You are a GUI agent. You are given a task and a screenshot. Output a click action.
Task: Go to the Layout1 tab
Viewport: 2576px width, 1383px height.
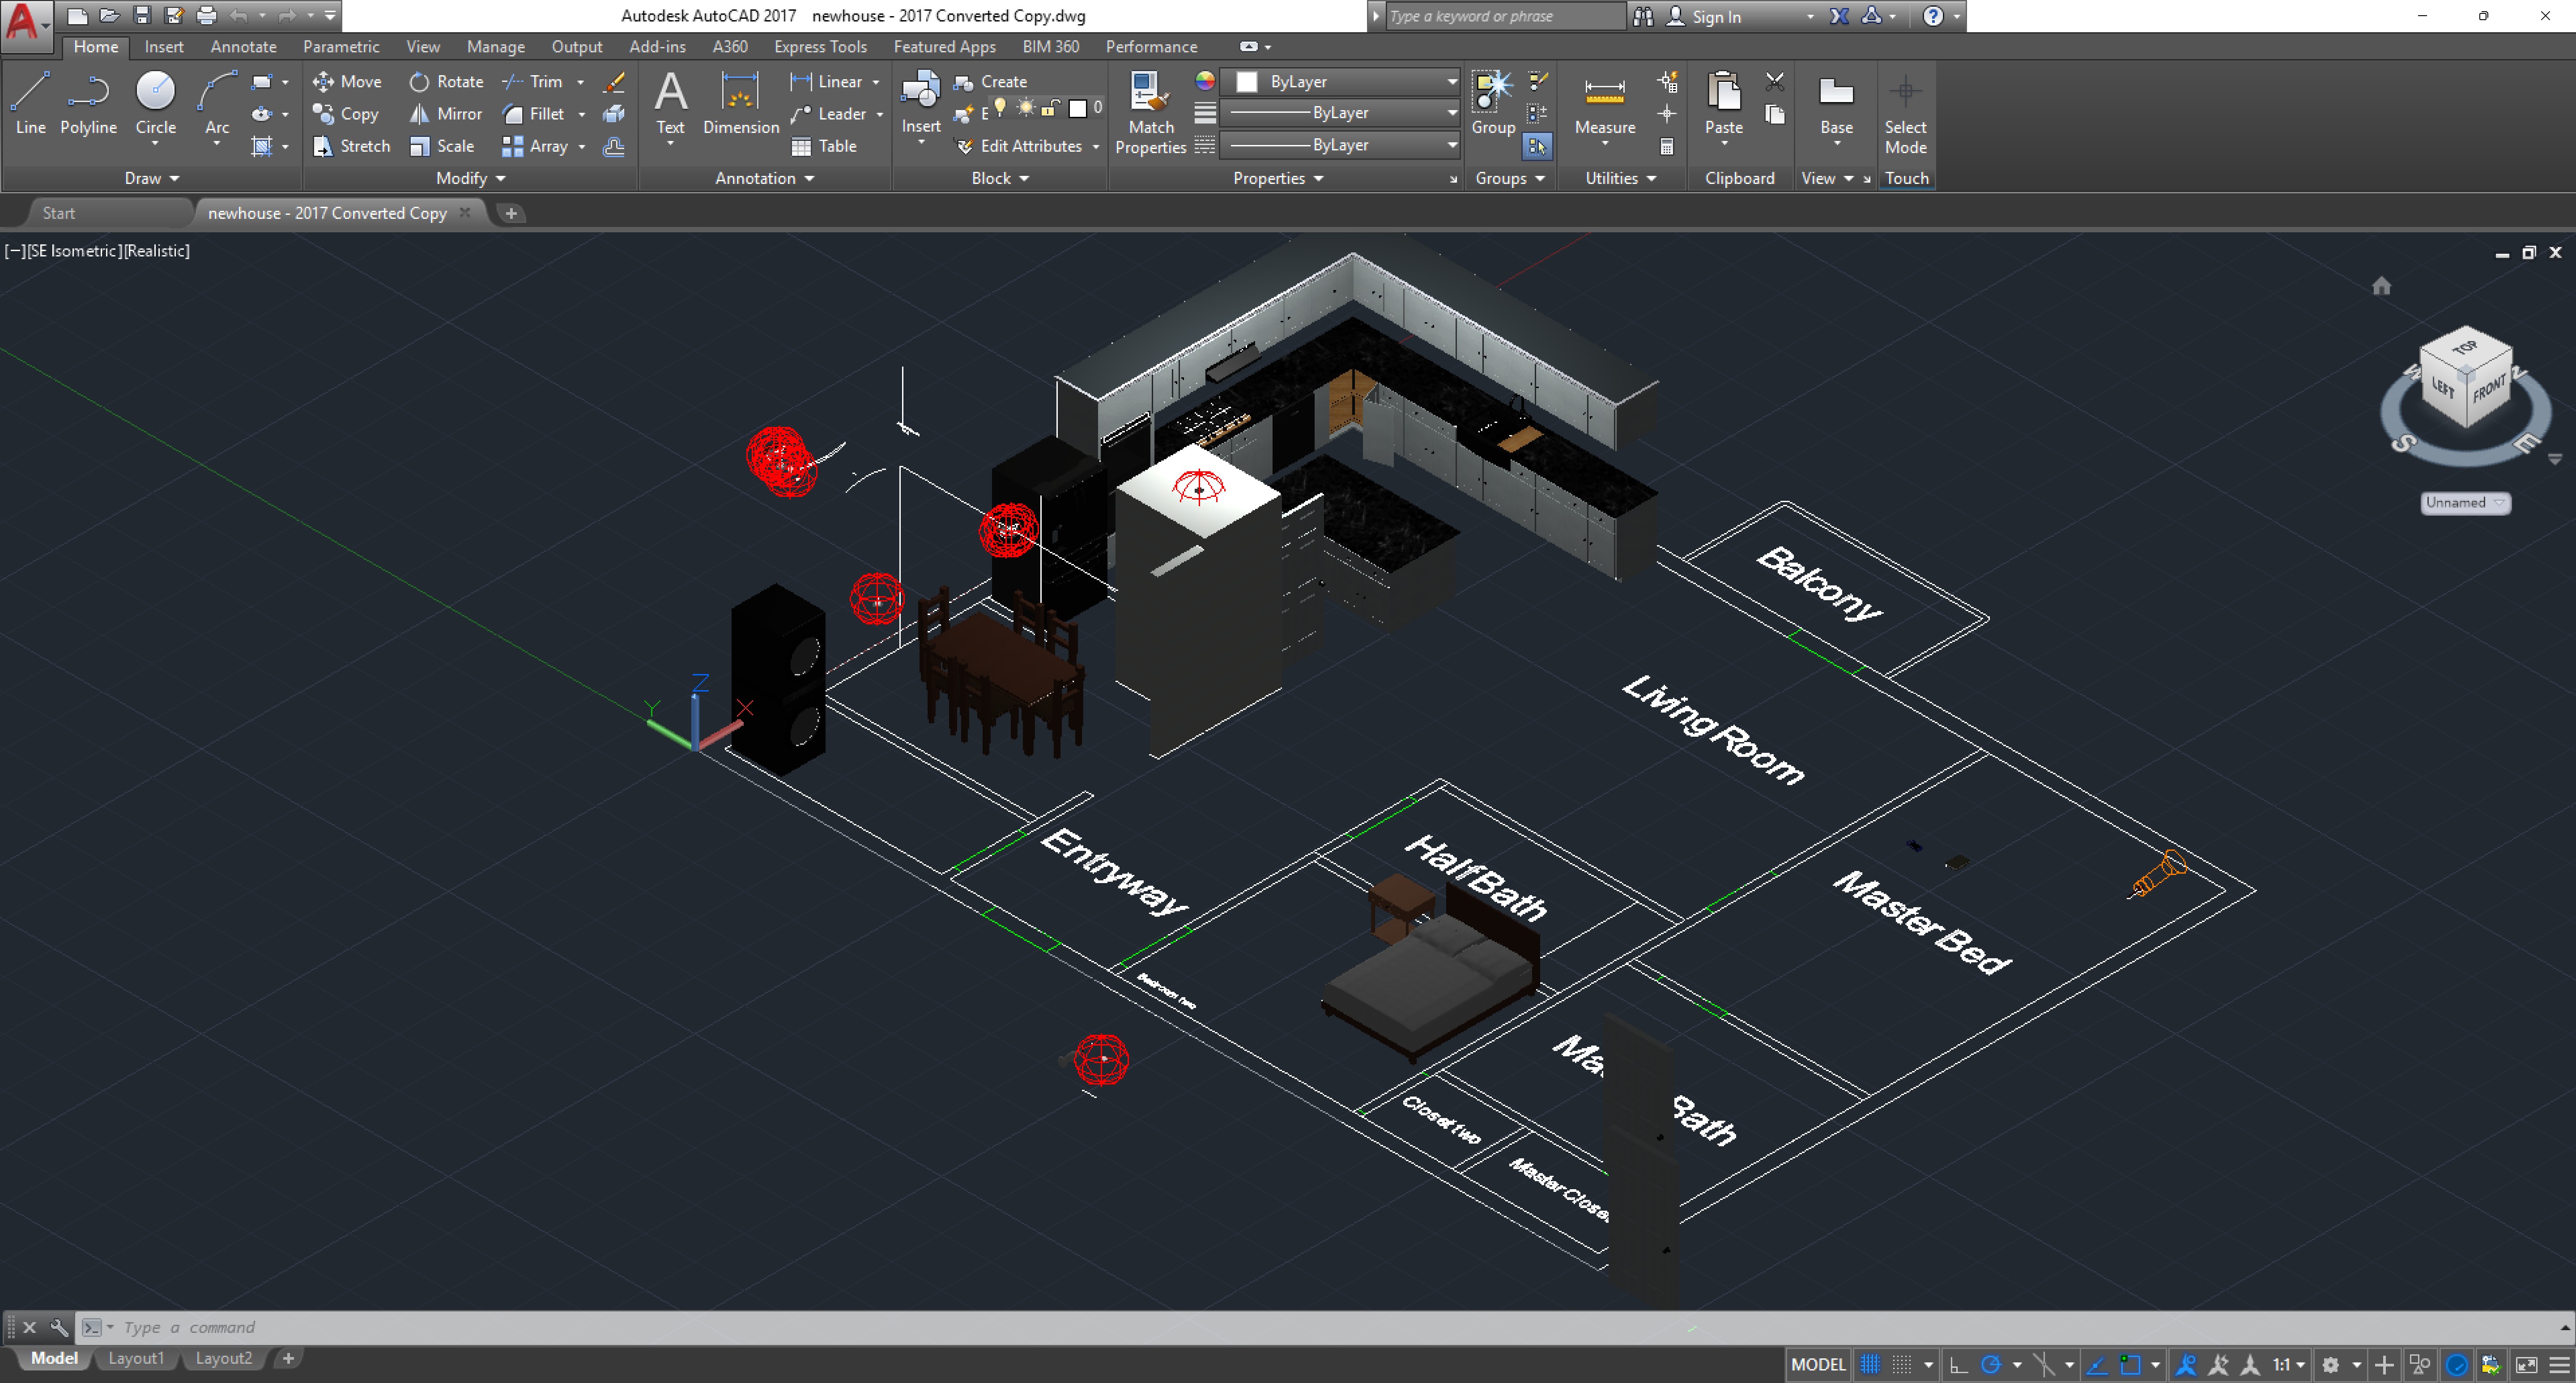pyautogui.click(x=135, y=1358)
